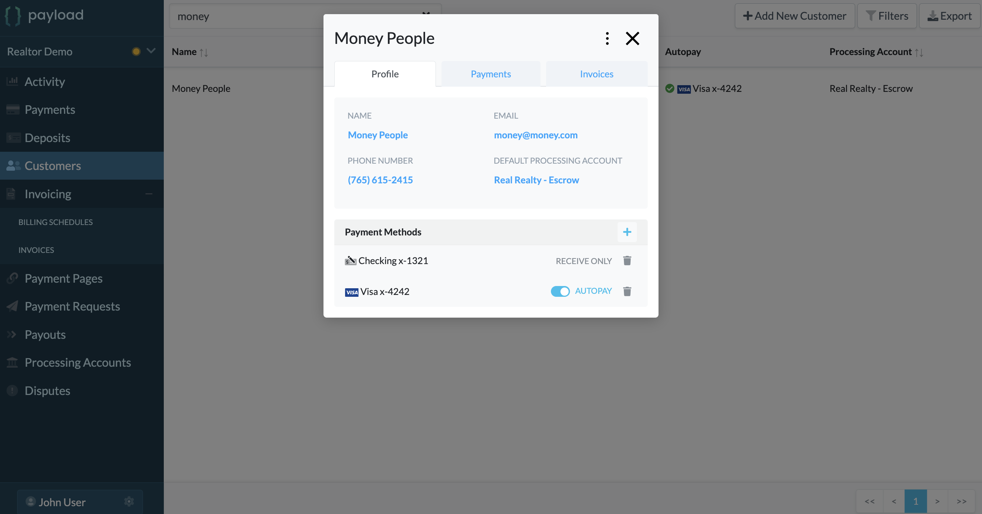Open the three-dot options menu in dialog
Viewport: 982px width, 514px height.
point(607,38)
